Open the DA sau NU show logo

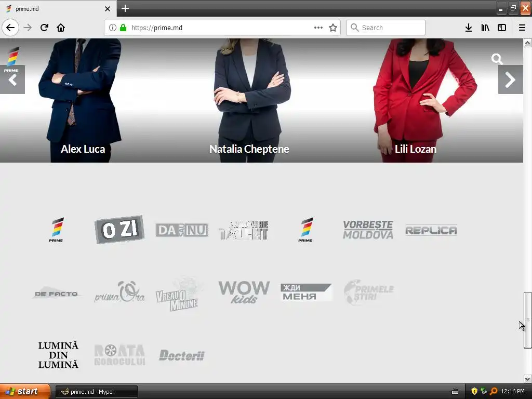coord(182,230)
